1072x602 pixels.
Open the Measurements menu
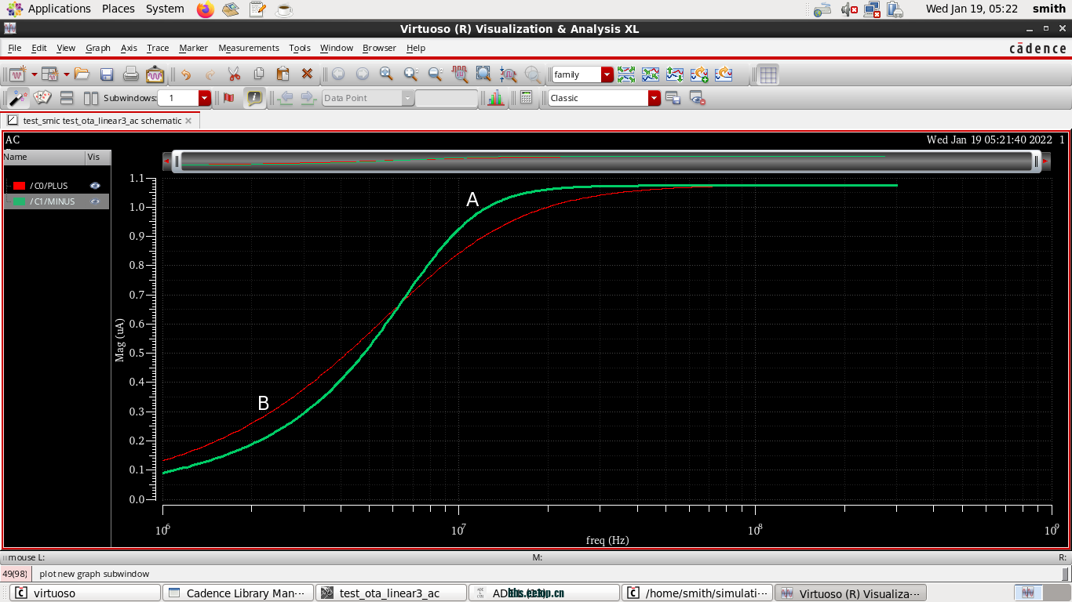point(249,48)
